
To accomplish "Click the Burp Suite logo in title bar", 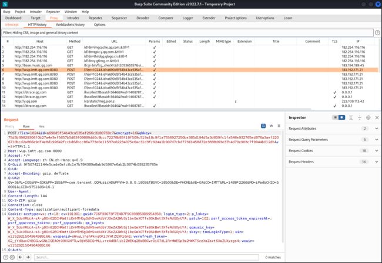I will pyautogui.click(x=5, y=4).
